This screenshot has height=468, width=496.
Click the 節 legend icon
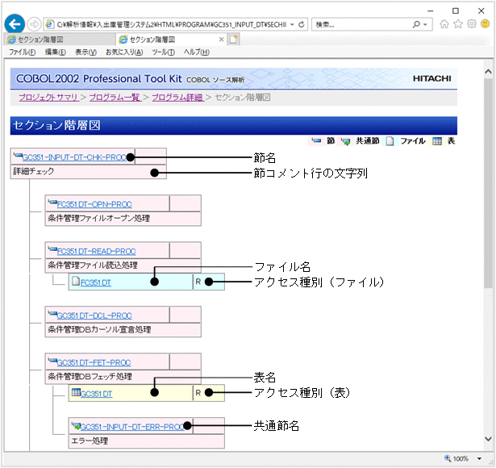tap(316, 141)
